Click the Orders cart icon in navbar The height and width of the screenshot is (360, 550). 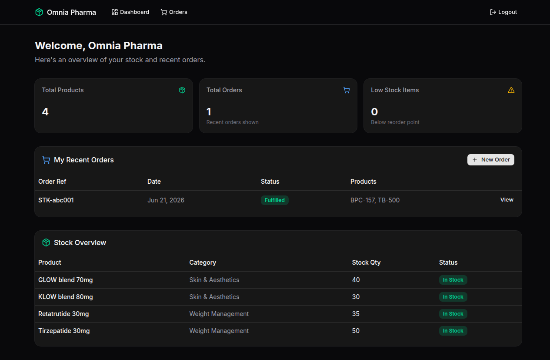164,12
